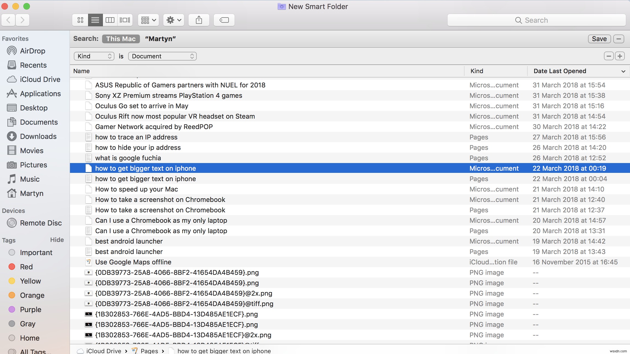Switch to icon view layout
The width and height of the screenshot is (630, 354).
click(80, 19)
